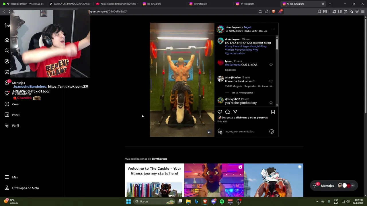Viewport: 367px width, 206px height.
Task: Open File Explorer from the taskbar
Action: pos(188,201)
